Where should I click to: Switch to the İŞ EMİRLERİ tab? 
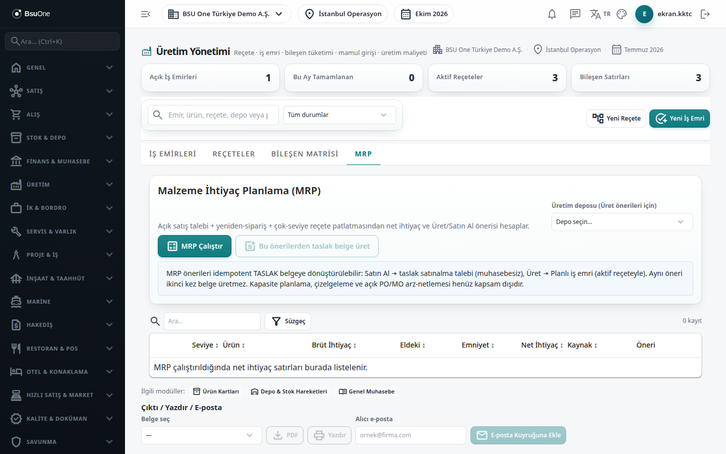172,154
